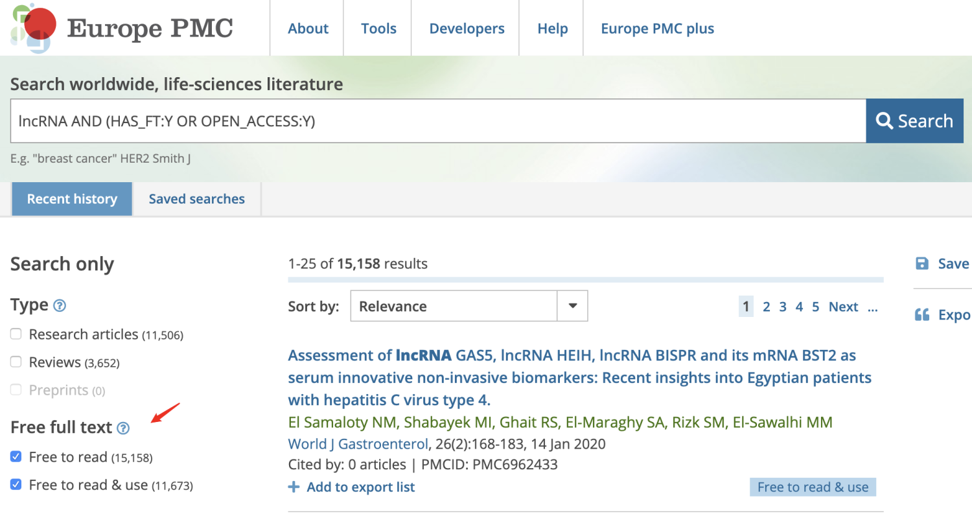The width and height of the screenshot is (972, 514).
Task: Uncheck Free to read & use checkbox
Action: pos(16,485)
